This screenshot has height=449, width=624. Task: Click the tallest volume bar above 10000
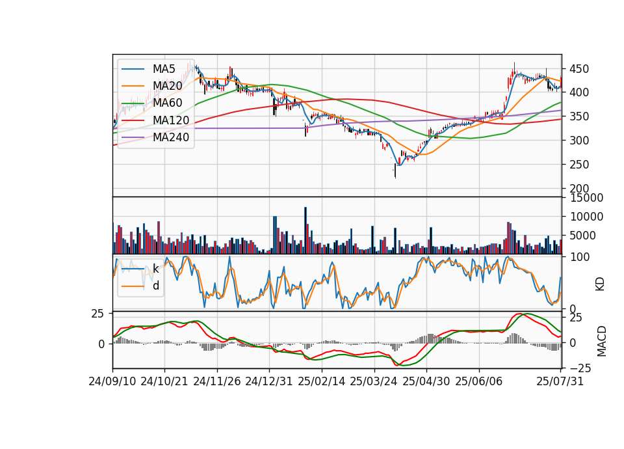[x=305, y=230]
